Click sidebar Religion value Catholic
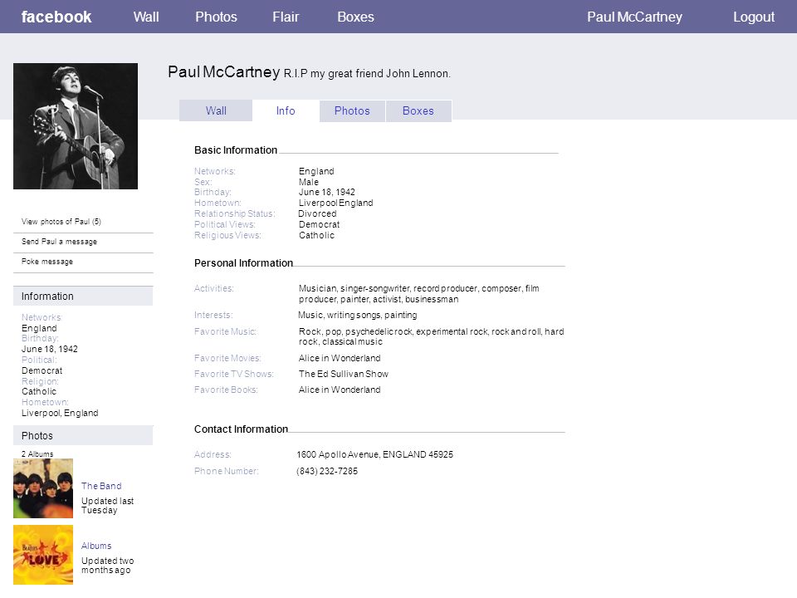The height and width of the screenshot is (598, 797). [39, 391]
